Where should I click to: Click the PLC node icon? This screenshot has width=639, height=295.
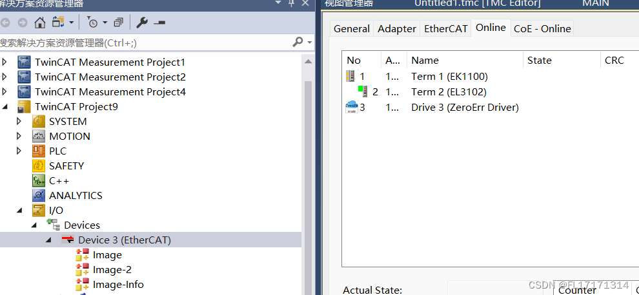(39, 151)
